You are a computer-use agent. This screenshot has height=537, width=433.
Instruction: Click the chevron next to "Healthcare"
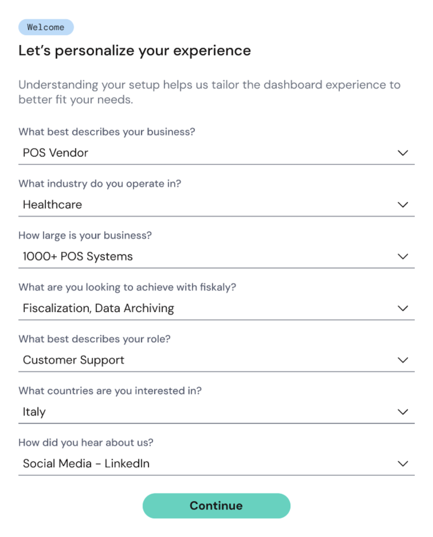point(403,204)
